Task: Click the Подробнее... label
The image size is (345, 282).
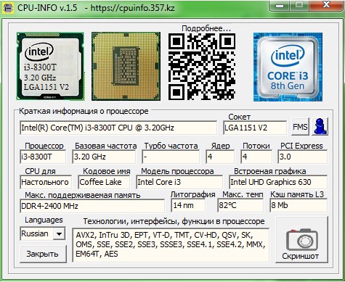Action: tap(206, 28)
